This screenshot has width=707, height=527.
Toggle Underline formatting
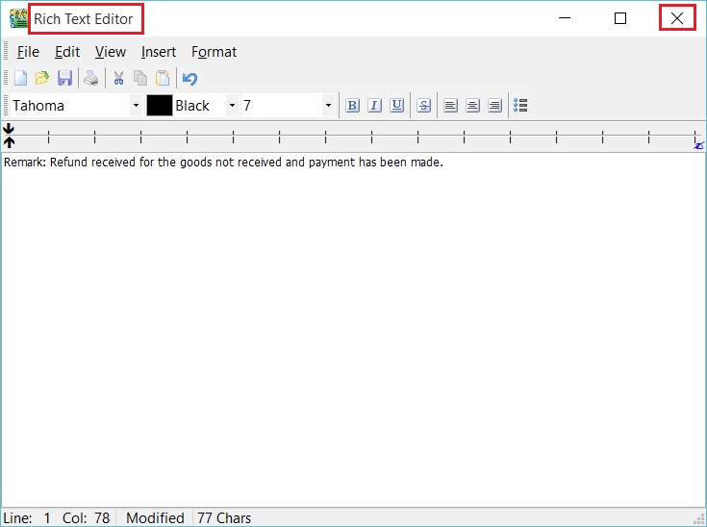point(396,106)
